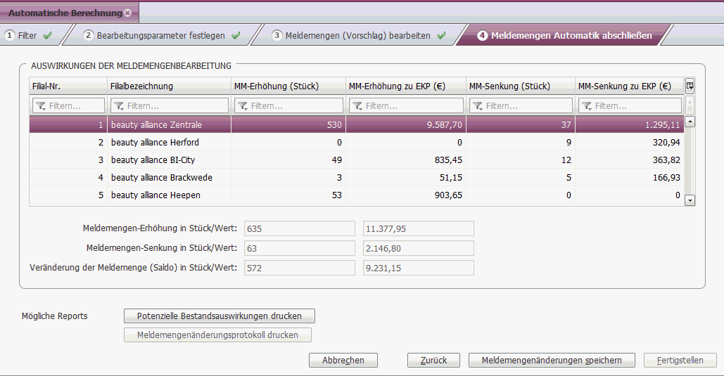724x376 pixels.
Task: Click cell value 320,94
Action: click(666, 142)
